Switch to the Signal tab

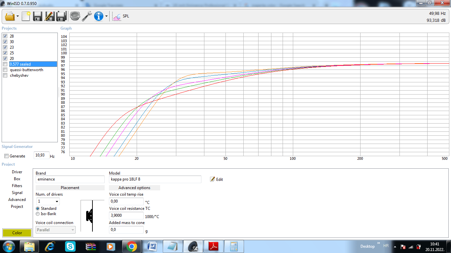[17, 193]
